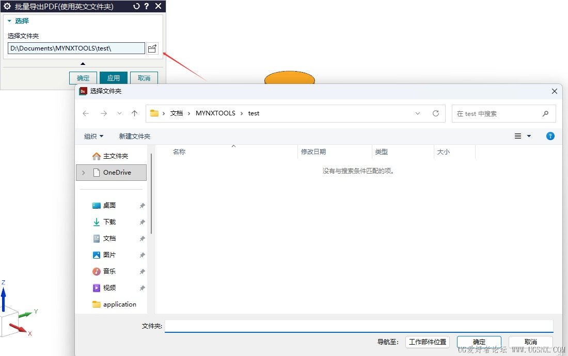This screenshot has width=568, height=356.
Task: Open the 组织 menu
Action: coord(93,136)
